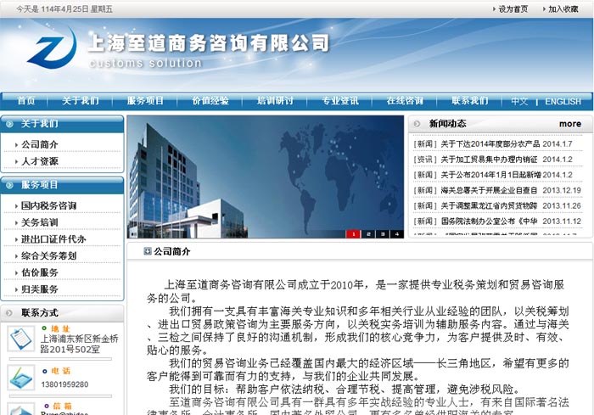Viewport: 594px width, 415px height.
Task: Open 在线咨询 in the navigation bar
Action: click(x=405, y=101)
